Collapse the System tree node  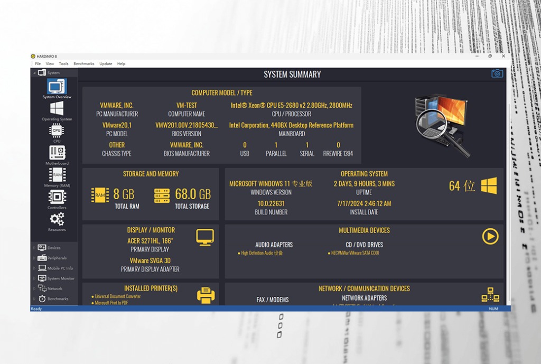pos(34,73)
